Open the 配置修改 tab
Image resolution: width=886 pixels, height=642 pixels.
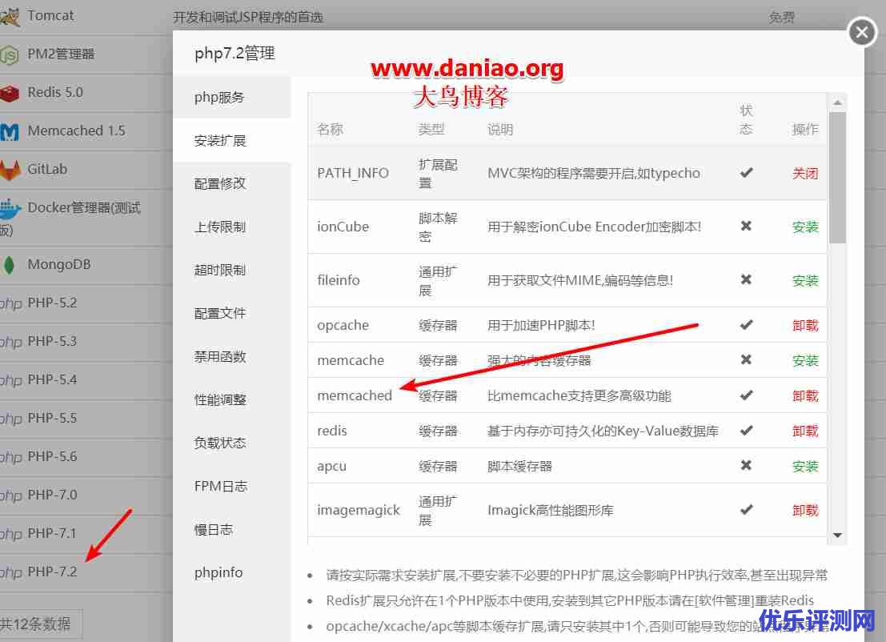pyautogui.click(x=231, y=183)
